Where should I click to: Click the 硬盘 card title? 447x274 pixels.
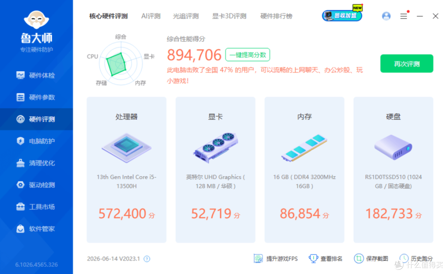tap(393, 117)
